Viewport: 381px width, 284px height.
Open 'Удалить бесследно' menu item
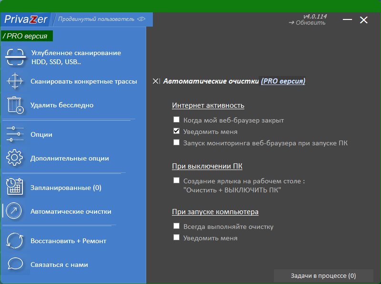coord(61,105)
